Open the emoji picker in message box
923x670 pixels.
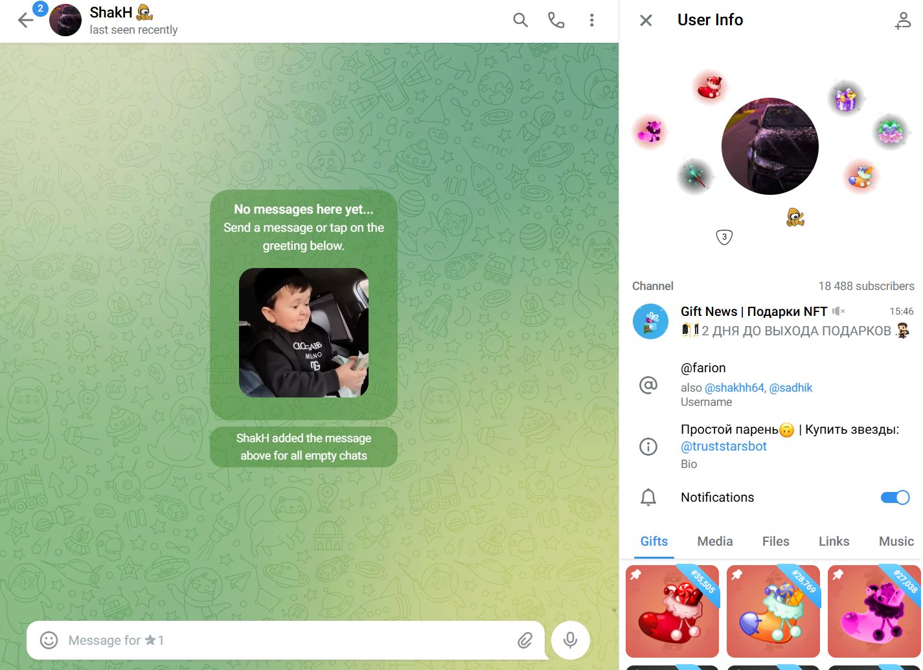(49, 640)
